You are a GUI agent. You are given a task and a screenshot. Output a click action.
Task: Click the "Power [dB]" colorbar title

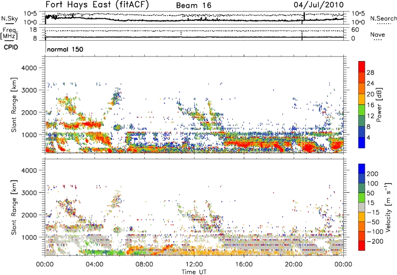tap(379, 105)
